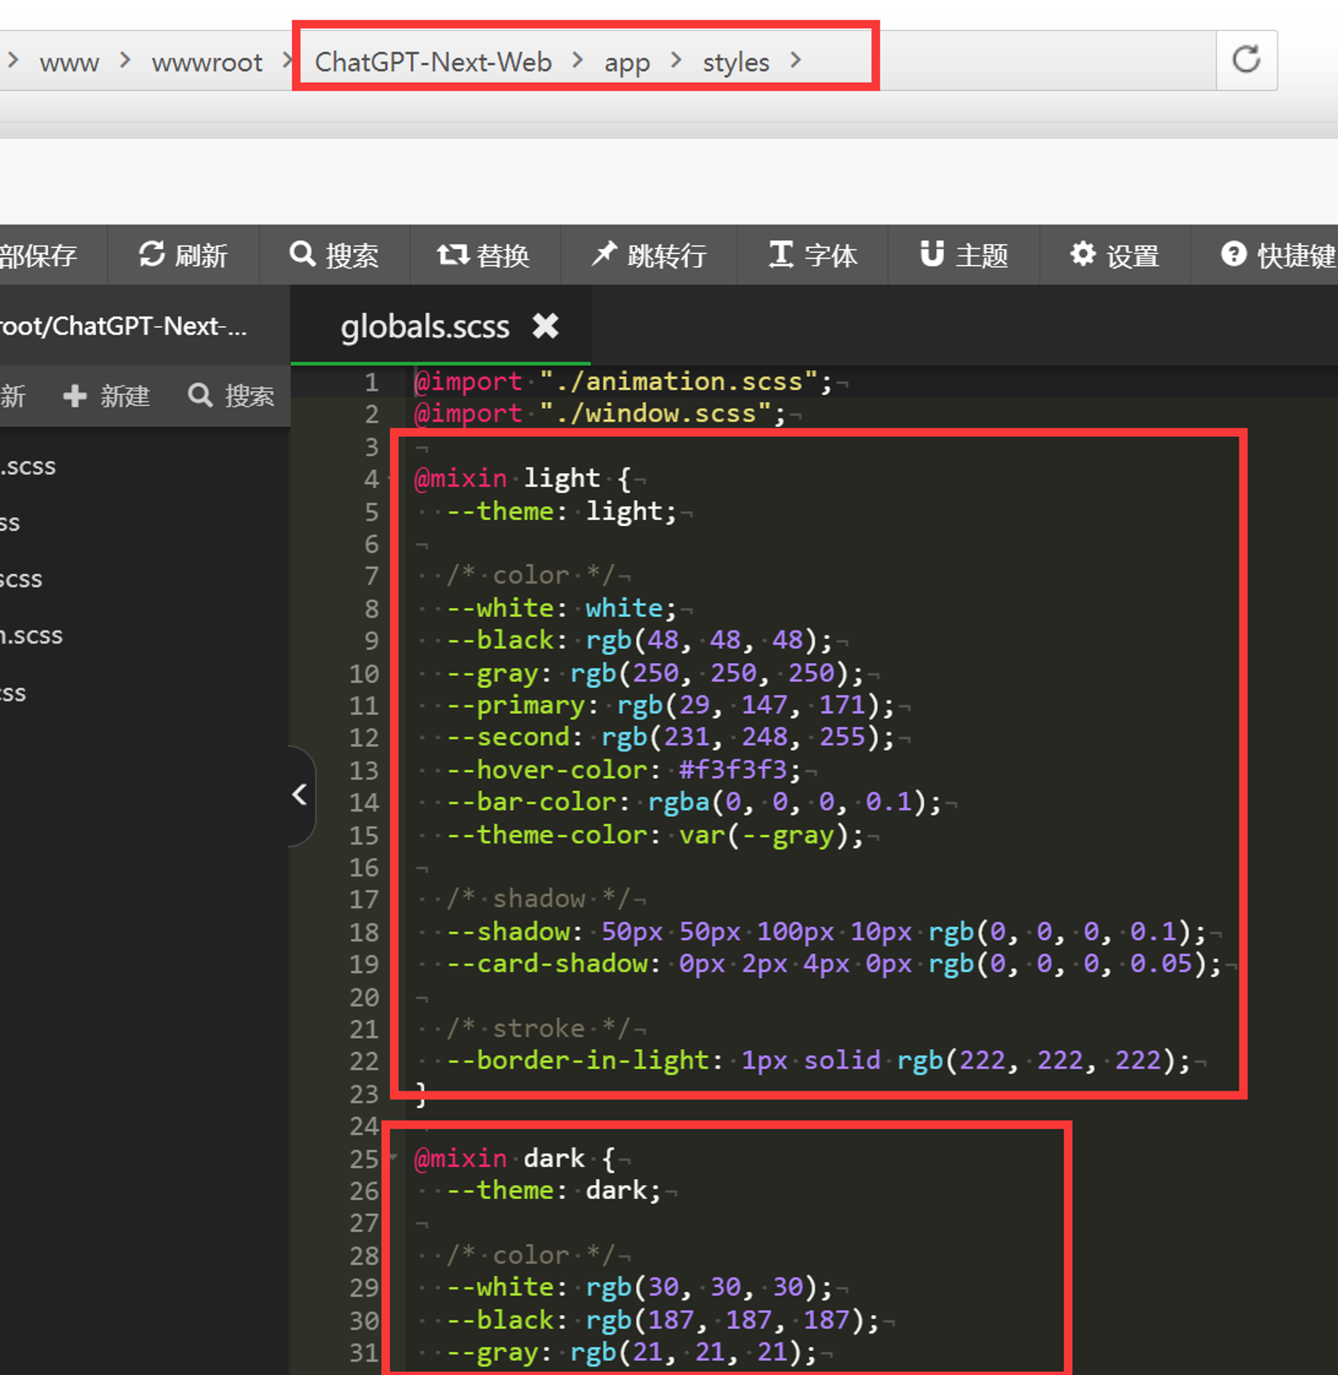Open the 搜索 search tool in editor toolbar
Viewport: 1338px width, 1375px height.
point(334,255)
